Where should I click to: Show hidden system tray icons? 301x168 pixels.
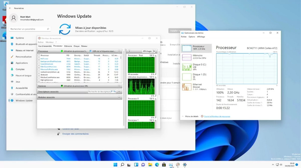point(273,165)
